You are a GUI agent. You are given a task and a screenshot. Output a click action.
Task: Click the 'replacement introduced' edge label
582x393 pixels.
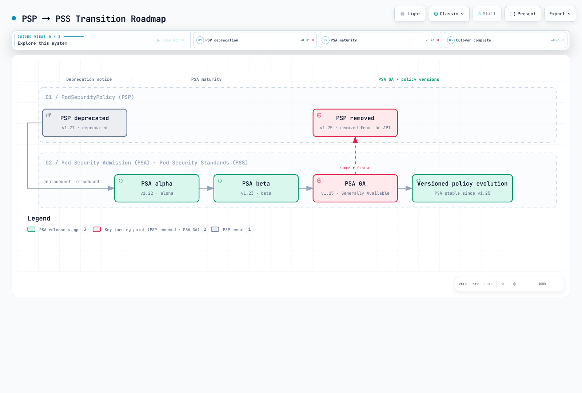pyautogui.click(x=71, y=182)
